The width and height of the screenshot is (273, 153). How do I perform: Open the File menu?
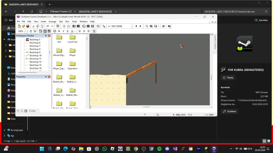[23, 21]
